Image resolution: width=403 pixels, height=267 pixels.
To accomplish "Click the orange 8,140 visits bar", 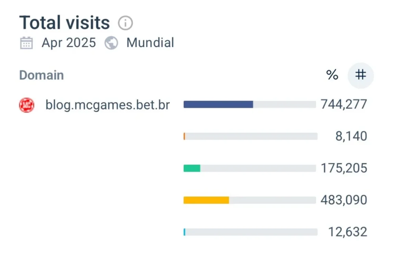I will (184, 136).
